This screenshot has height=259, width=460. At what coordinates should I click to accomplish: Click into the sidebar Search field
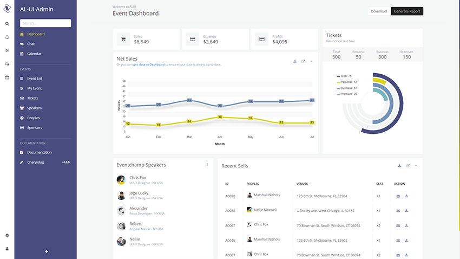pyautogui.click(x=45, y=23)
